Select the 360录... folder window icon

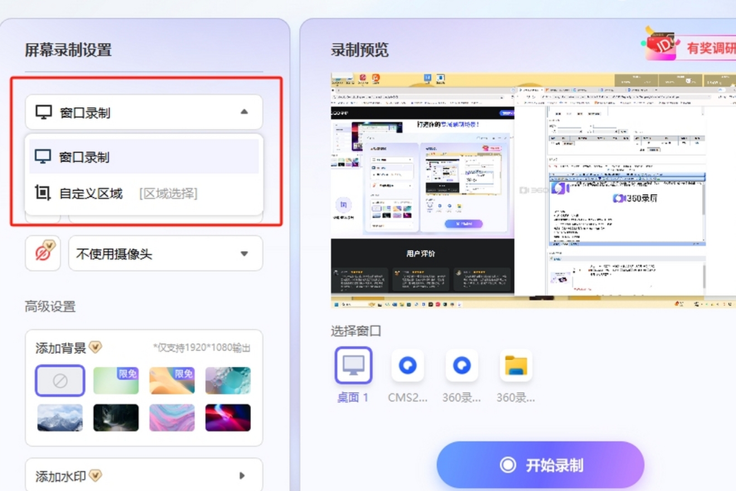516,365
